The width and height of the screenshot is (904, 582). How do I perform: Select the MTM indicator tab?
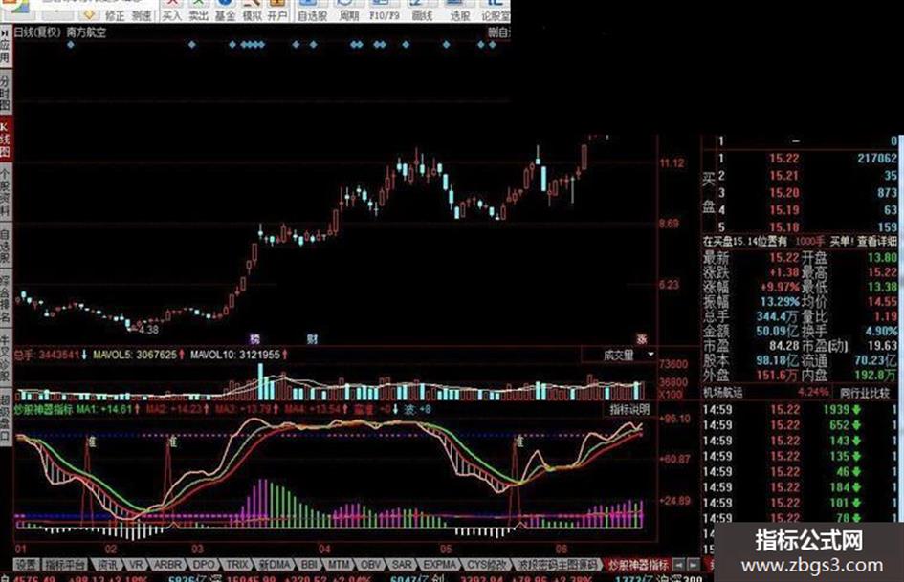(x=340, y=565)
